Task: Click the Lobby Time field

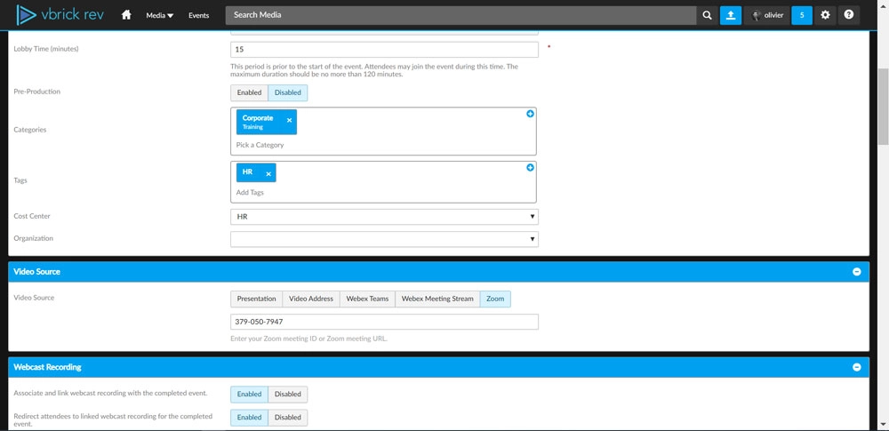Action: (384, 50)
